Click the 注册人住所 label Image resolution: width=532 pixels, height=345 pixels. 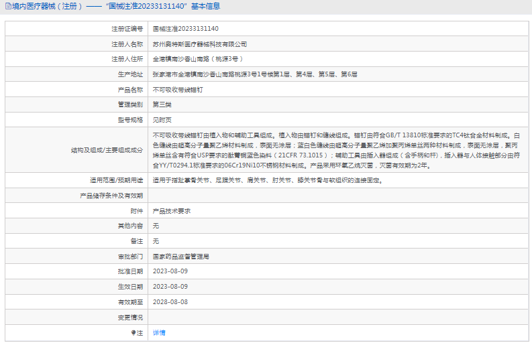[x=127, y=59]
